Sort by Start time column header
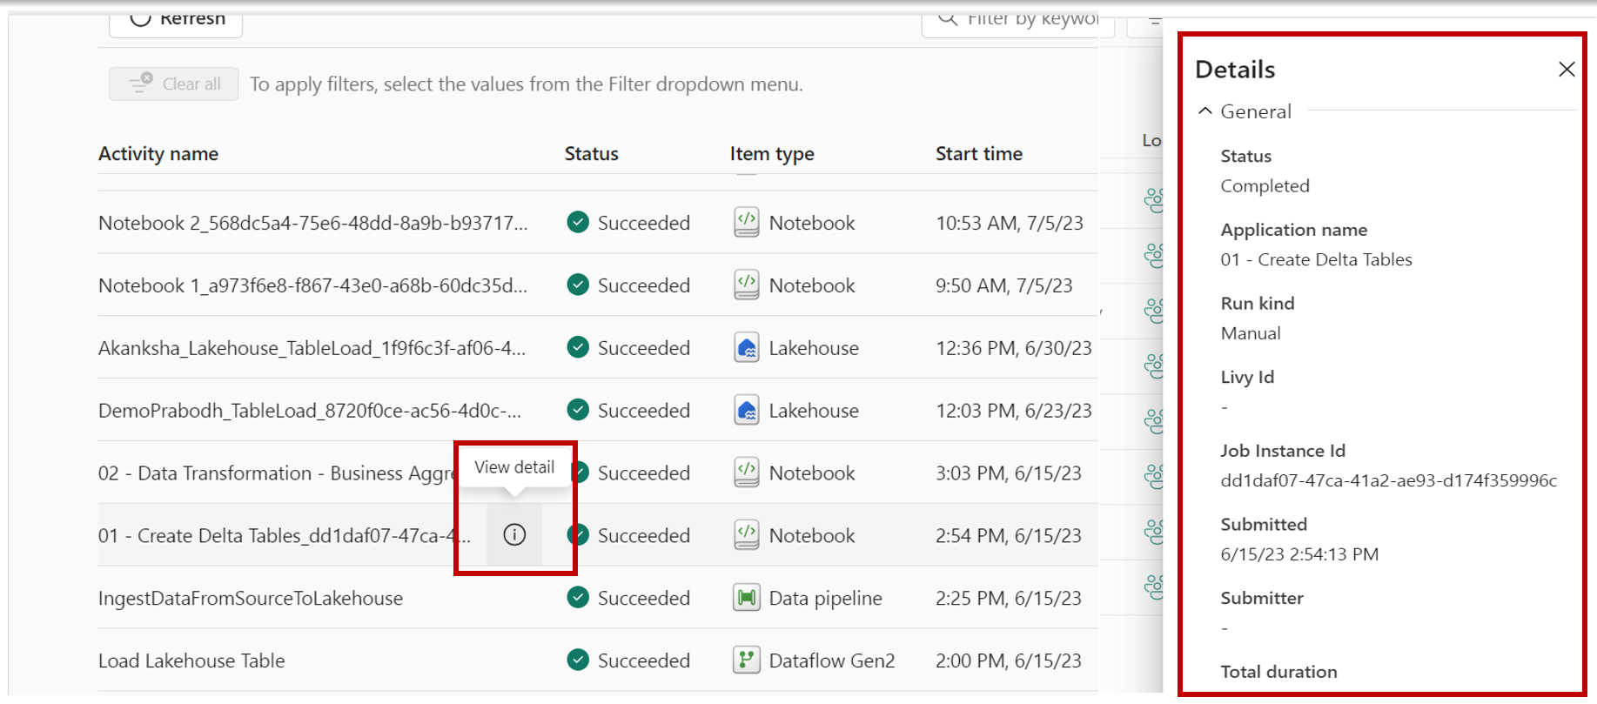Viewport: 1597px width, 704px height. [x=978, y=154]
